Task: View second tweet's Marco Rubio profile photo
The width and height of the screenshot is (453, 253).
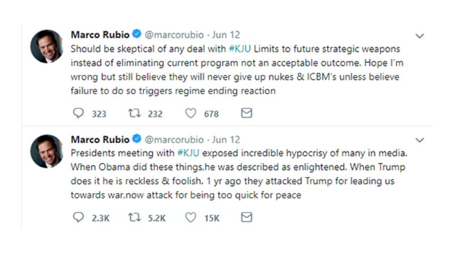Action: (46, 151)
